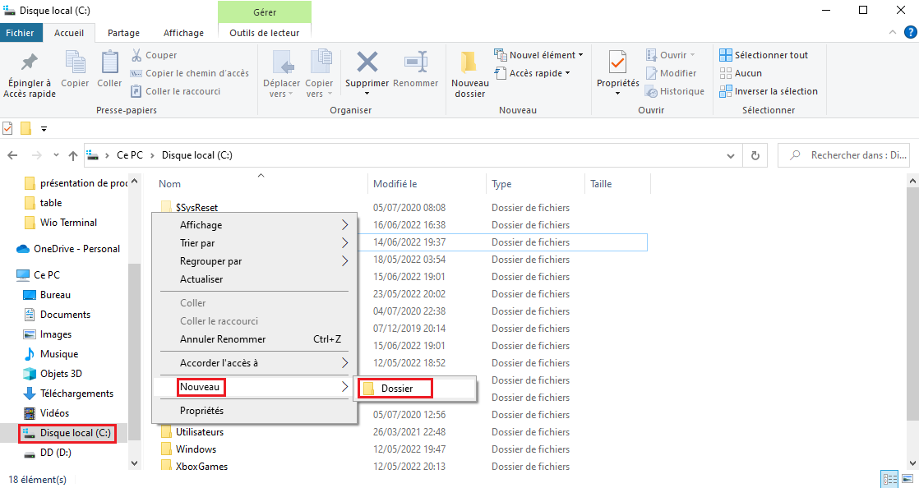
Task: Choose Dossier in Nouveau submenu
Action: [x=415, y=389]
